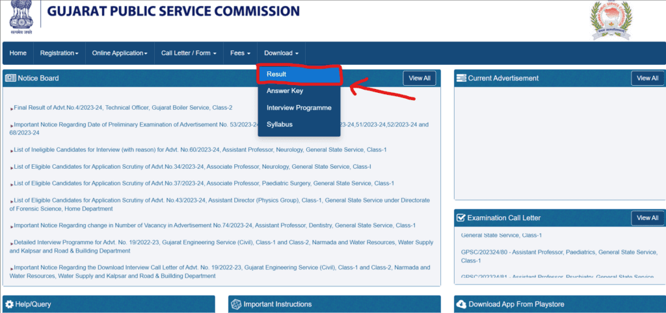This screenshot has width=666, height=313.
Task: Open Eligible Candidates list Advt.No.37/2023-24 Paediatric Surgery
Action: [x=204, y=183]
